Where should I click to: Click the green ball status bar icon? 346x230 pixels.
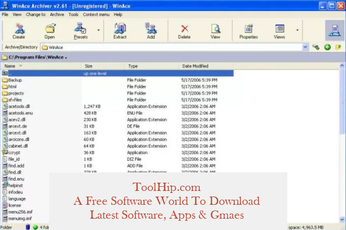pyautogui.click(x=36, y=227)
